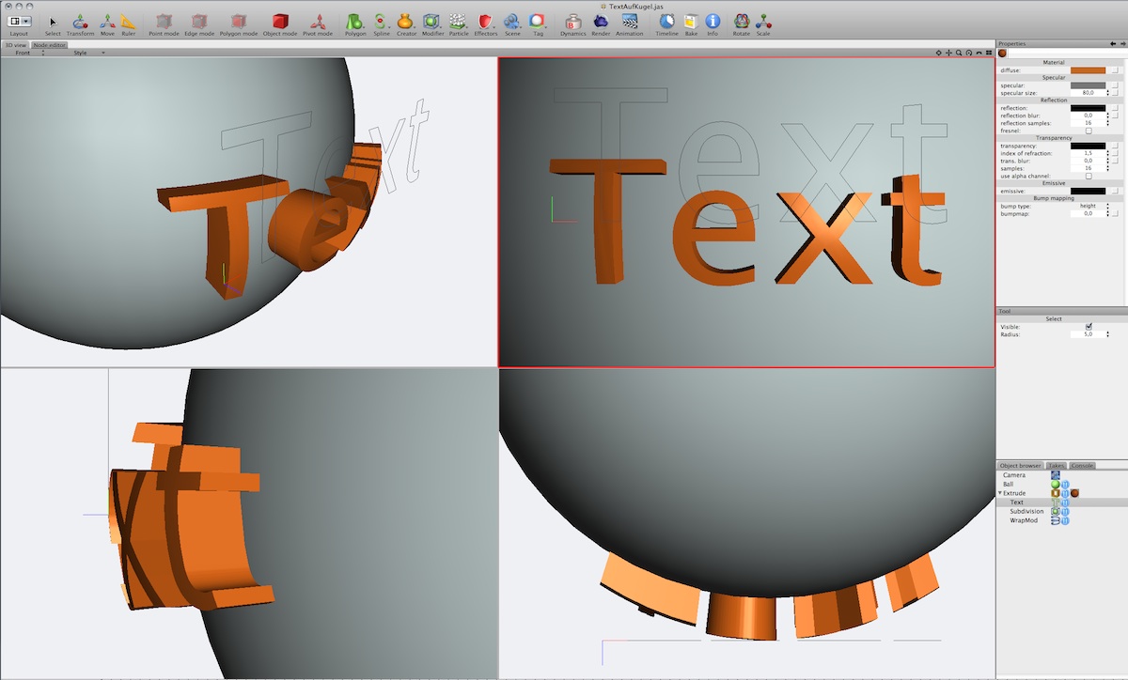Switch to the Node editor tab
The image size is (1128, 680).
(x=49, y=44)
